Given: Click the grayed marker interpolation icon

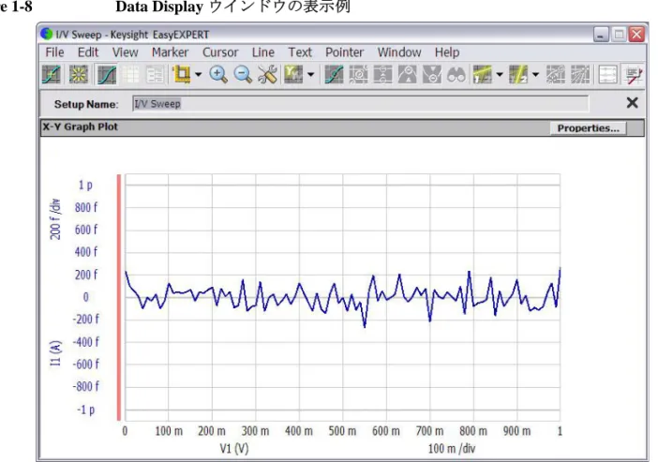Looking at the screenshot, I should pos(358,75).
